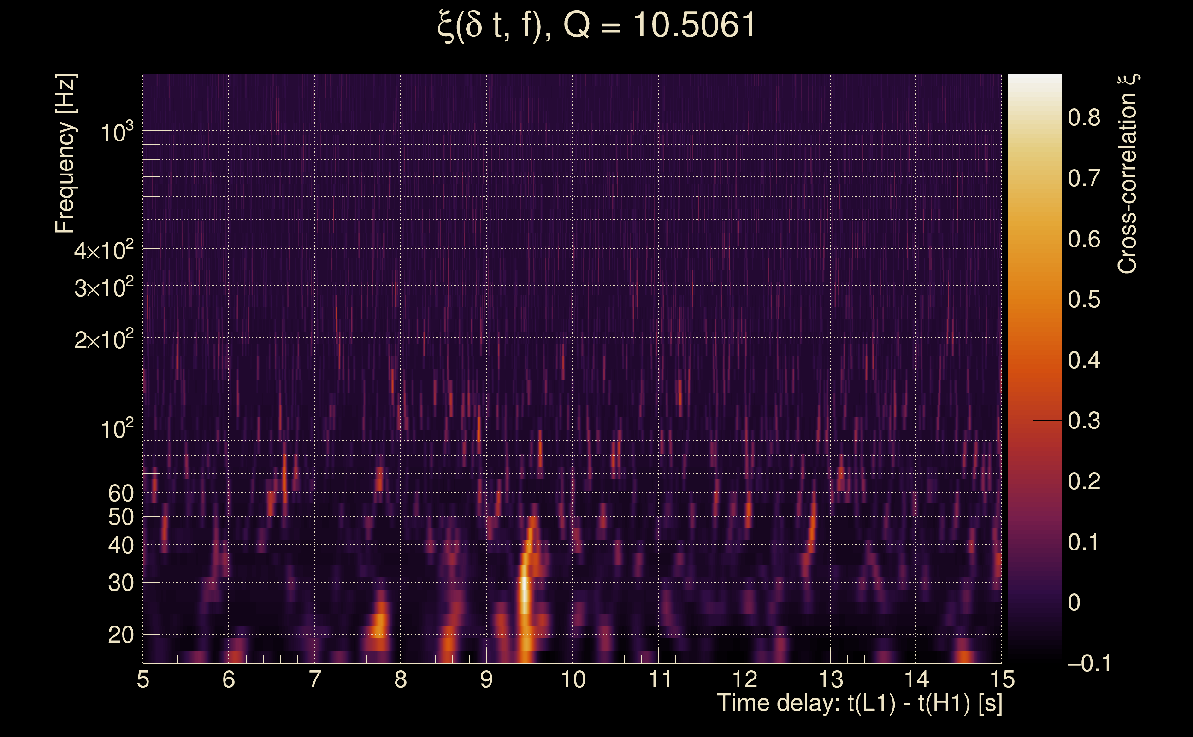Click the Cross-correlation ξ color bar title
Viewport: 1193px width, 737px height.
coord(1127,174)
